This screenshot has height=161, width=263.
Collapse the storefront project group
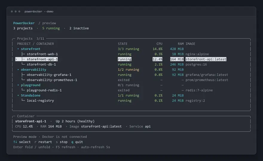point(18,49)
